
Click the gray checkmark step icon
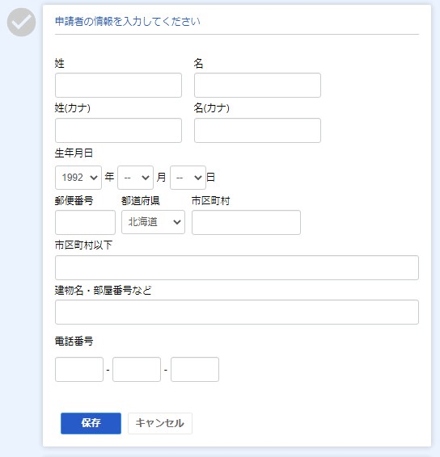click(21, 22)
